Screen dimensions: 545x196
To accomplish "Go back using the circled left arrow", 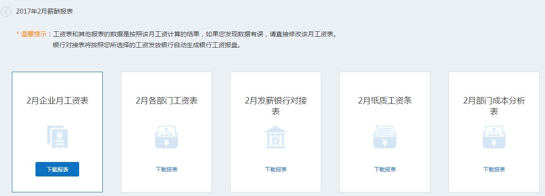I will (x=6, y=12).
